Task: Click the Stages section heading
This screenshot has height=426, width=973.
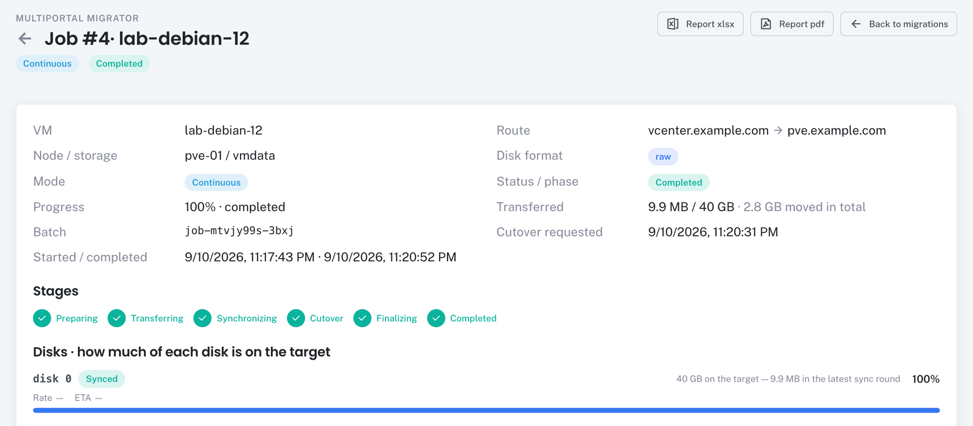Action: (56, 292)
